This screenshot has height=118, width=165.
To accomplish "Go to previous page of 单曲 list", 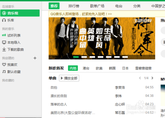I will (140, 78).
